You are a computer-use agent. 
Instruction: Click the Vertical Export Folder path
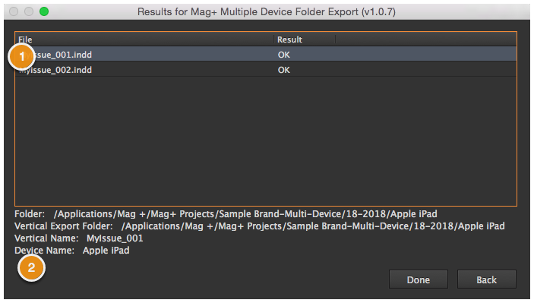pos(313,226)
